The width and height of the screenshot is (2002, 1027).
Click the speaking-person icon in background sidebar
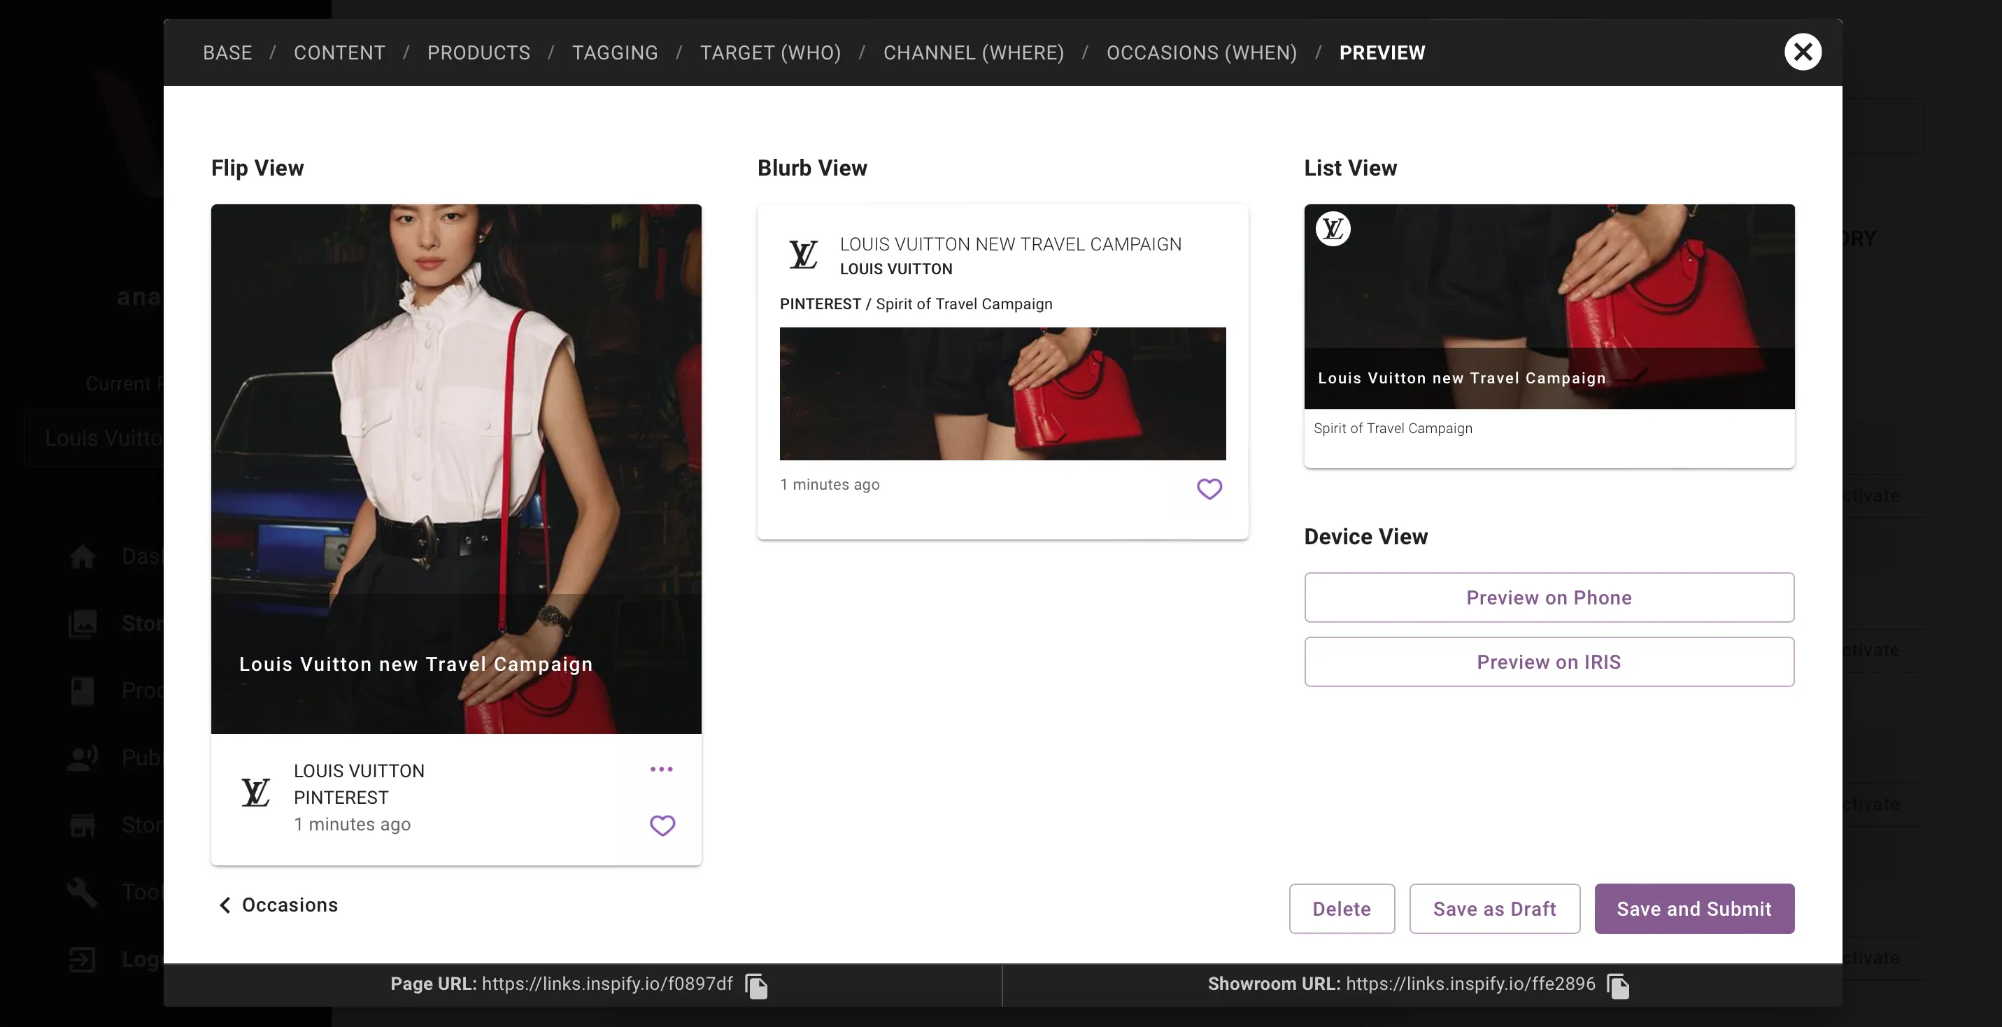(83, 757)
